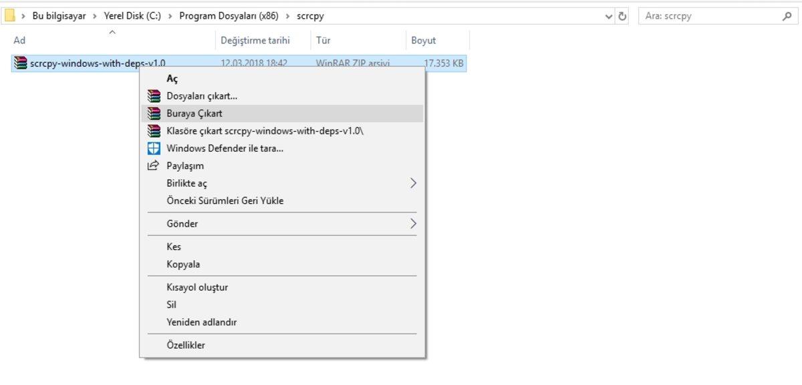
Task: Click the Ara: scrcpy search field
Action: (x=708, y=16)
